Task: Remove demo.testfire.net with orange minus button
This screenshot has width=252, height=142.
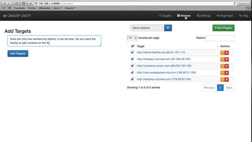Action: click(x=222, y=52)
